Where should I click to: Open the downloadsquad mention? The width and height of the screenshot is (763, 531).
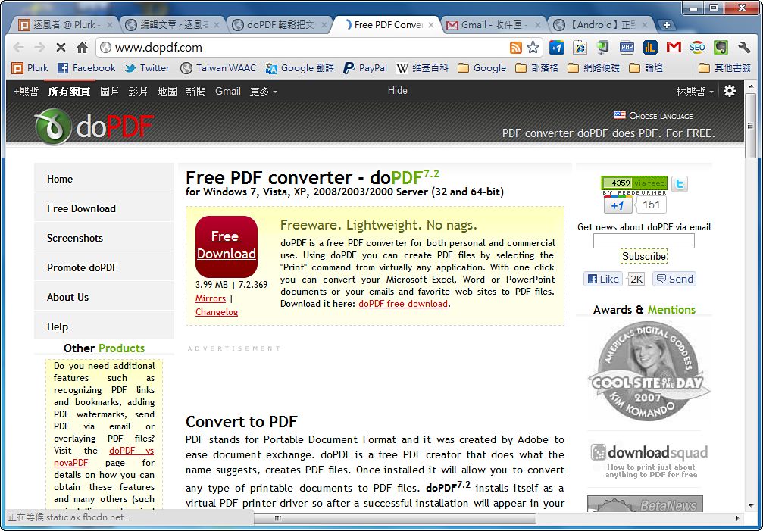coord(649,460)
